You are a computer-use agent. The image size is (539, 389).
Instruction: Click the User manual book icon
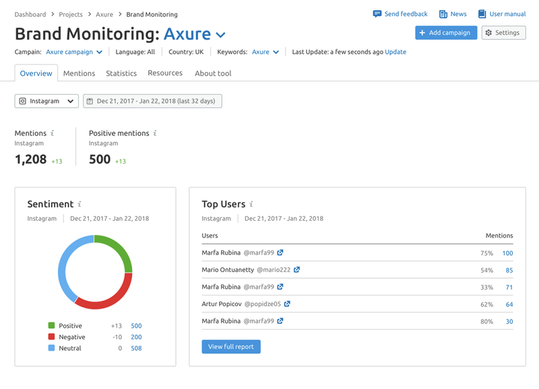click(x=482, y=14)
